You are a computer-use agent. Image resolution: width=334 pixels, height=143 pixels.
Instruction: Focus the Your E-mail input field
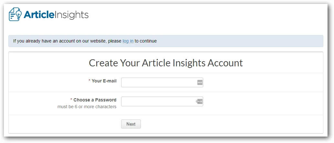click(162, 82)
